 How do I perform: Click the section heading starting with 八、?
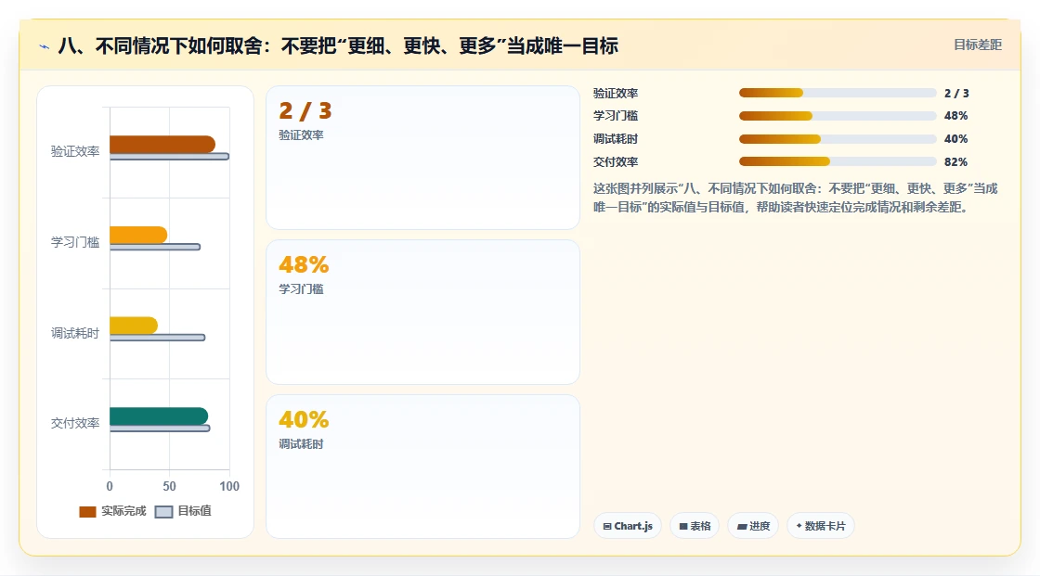coord(338,45)
